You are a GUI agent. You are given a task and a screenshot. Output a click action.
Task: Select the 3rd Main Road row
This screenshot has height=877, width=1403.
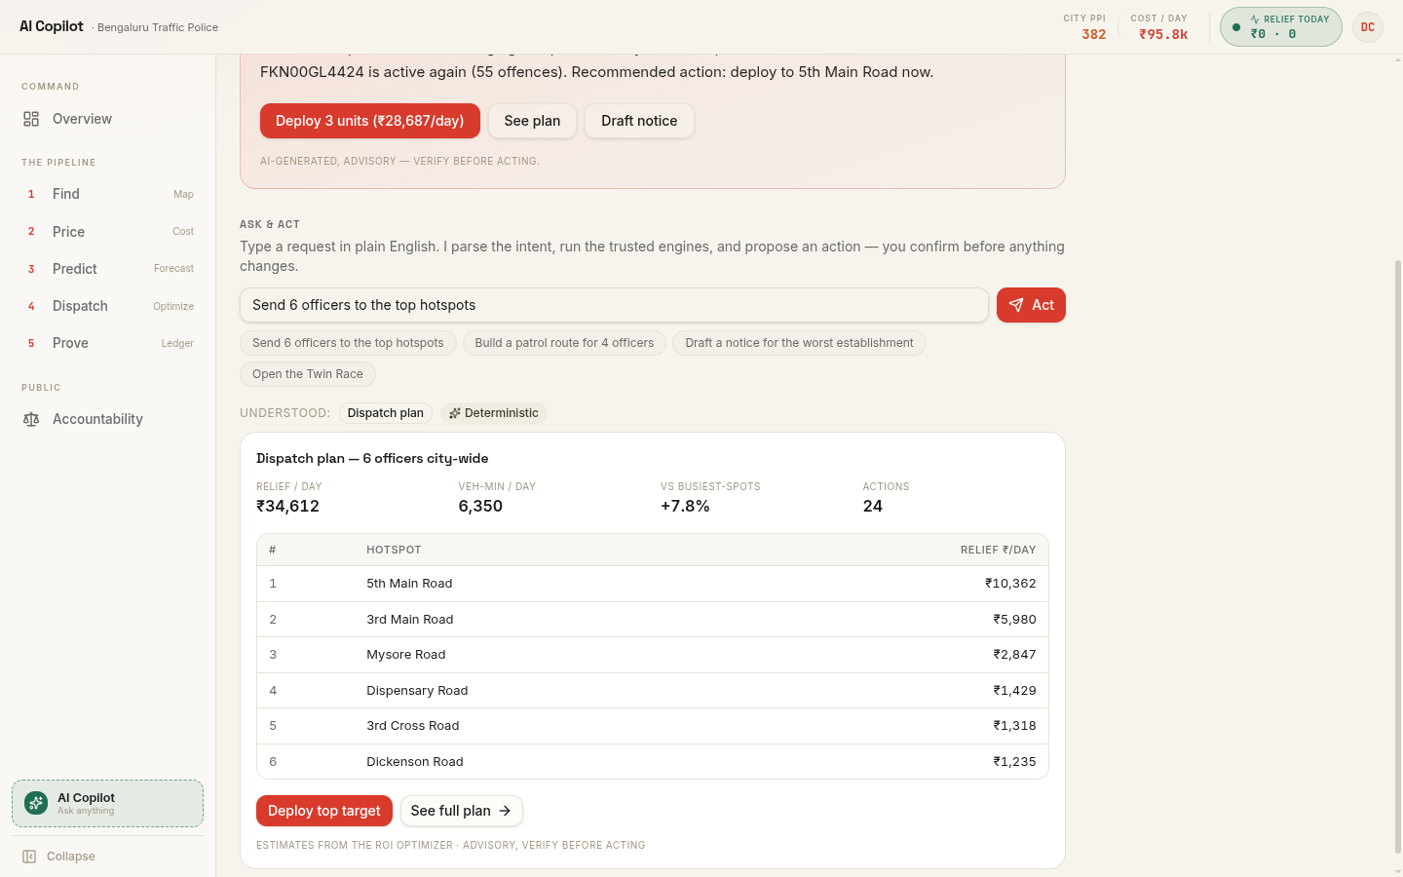coord(653,620)
